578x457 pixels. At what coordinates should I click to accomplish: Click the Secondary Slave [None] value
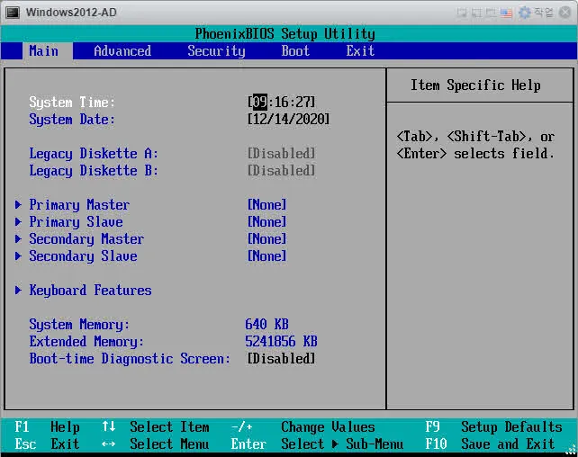[266, 255]
